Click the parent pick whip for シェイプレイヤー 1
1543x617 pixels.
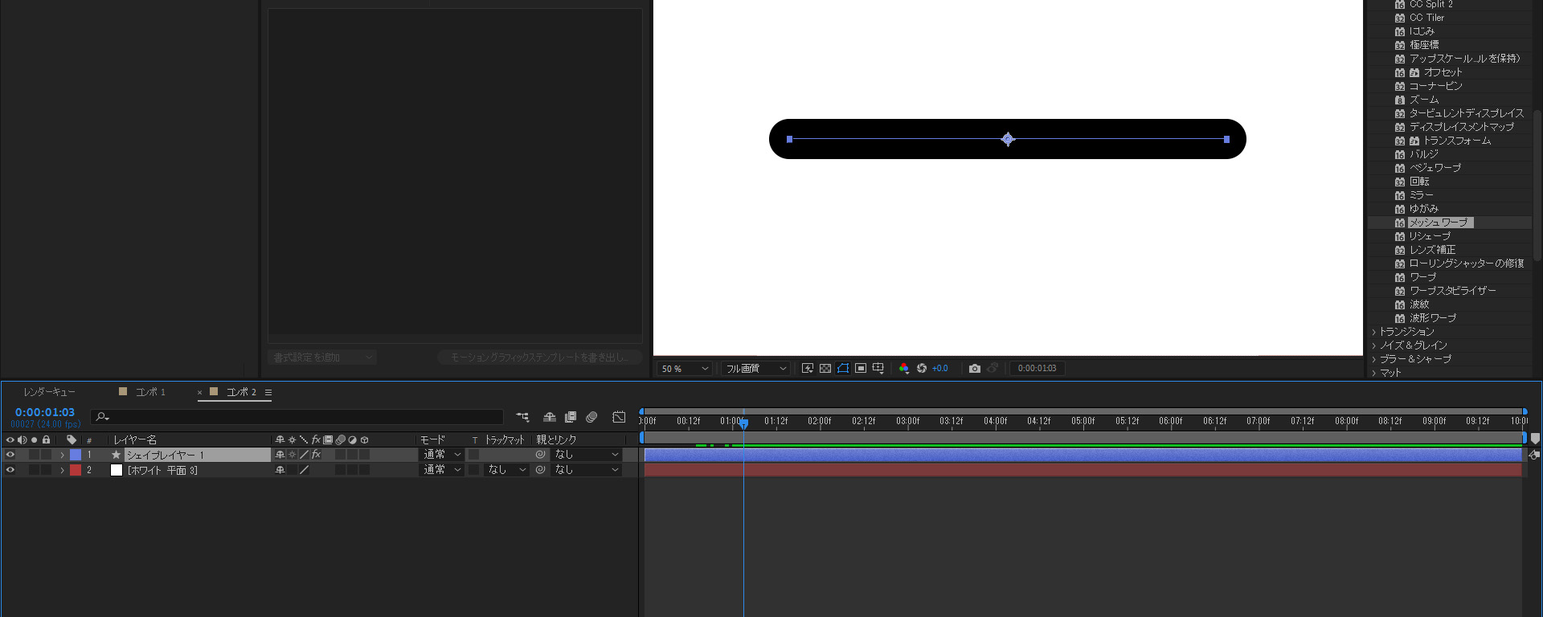point(541,455)
